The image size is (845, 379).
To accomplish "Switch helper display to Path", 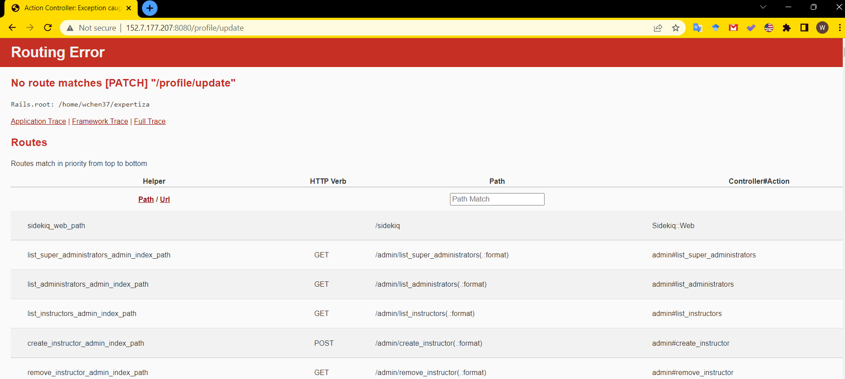I will click(x=146, y=199).
